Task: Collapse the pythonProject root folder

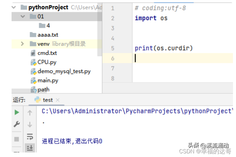Action: (14, 7)
